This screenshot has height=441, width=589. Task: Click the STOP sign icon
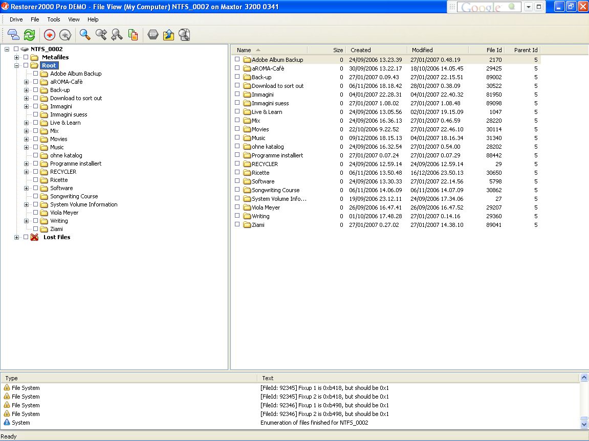153,35
